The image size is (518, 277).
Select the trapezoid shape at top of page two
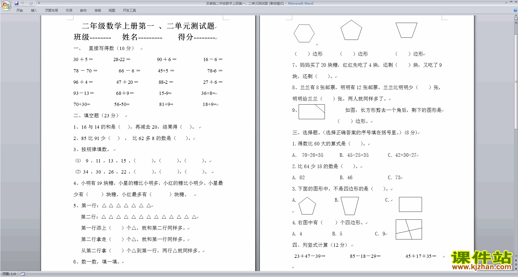[406, 30]
